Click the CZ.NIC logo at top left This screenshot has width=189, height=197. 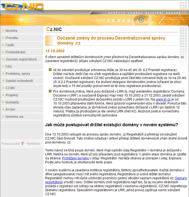pyautogui.click(x=22, y=7)
